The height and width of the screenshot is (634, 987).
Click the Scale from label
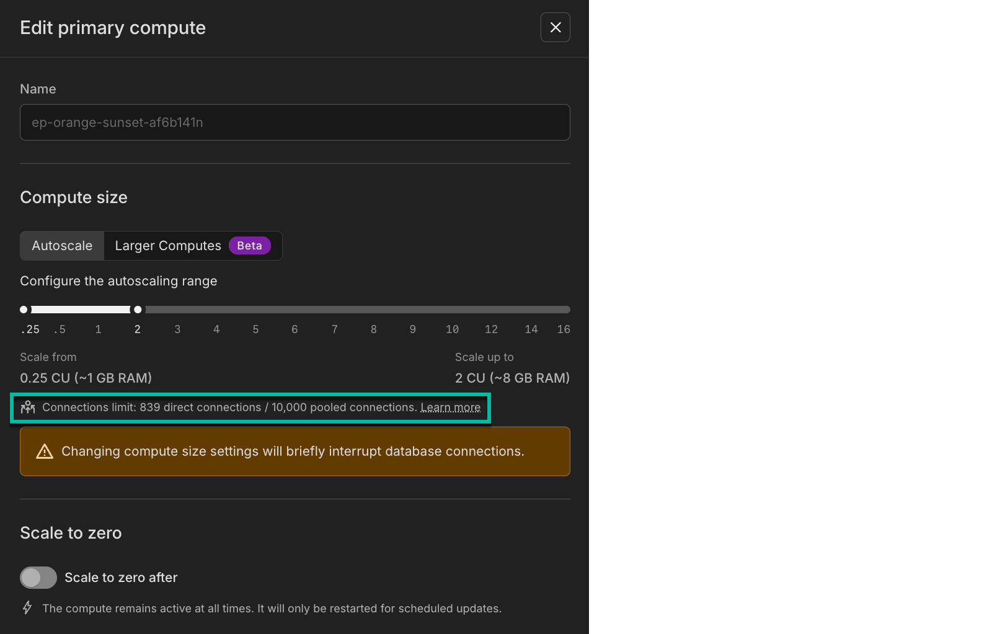pyautogui.click(x=48, y=357)
